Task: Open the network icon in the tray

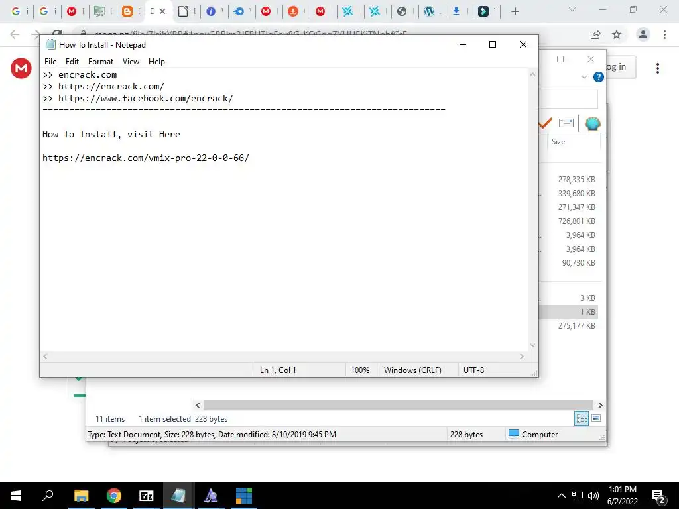Action: 578,496
